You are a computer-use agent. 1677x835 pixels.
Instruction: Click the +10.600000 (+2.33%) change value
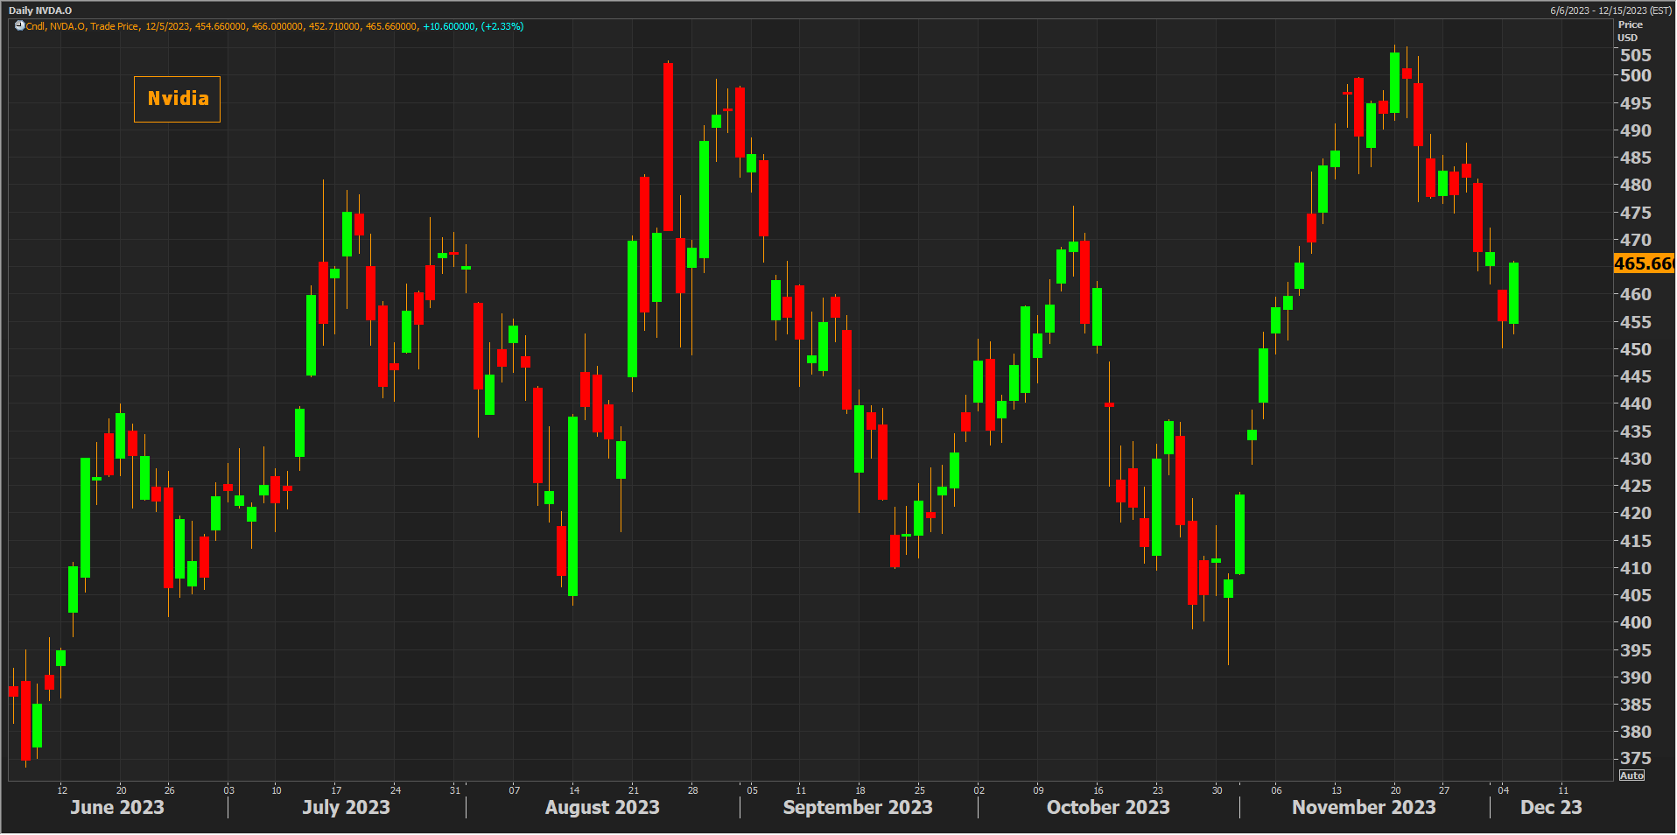click(473, 26)
